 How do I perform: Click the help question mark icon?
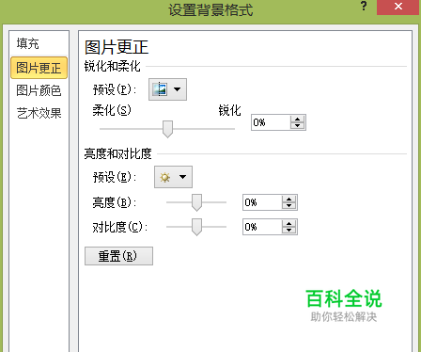tap(364, 6)
